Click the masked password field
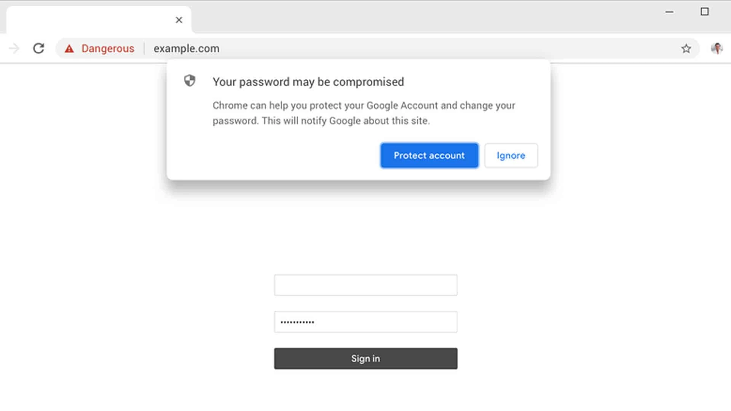This screenshot has height=411, width=731. pyautogui.click(x=365, y=322)
